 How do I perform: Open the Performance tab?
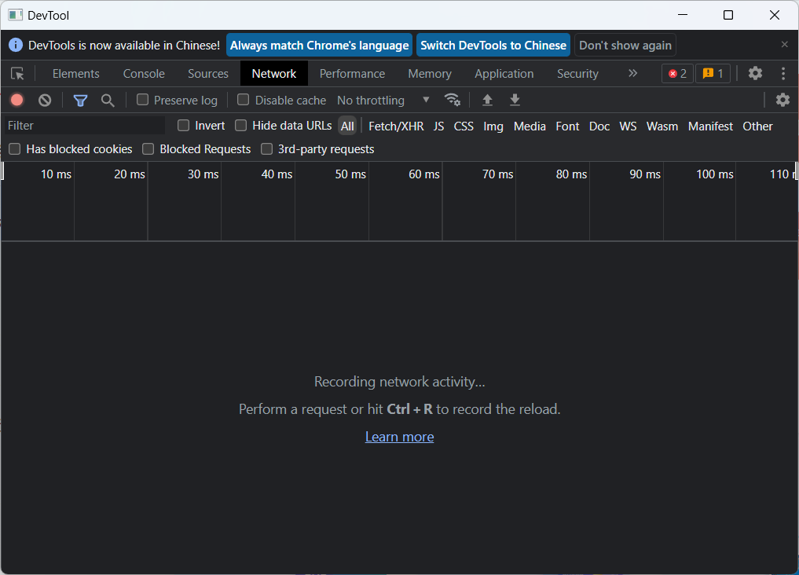point(352,74)
